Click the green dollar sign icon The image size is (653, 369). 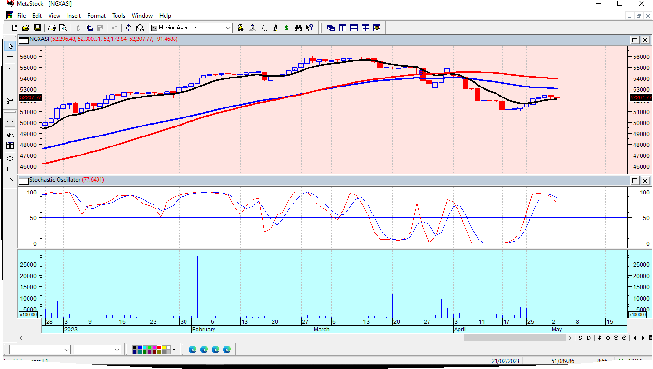point(287,28)
